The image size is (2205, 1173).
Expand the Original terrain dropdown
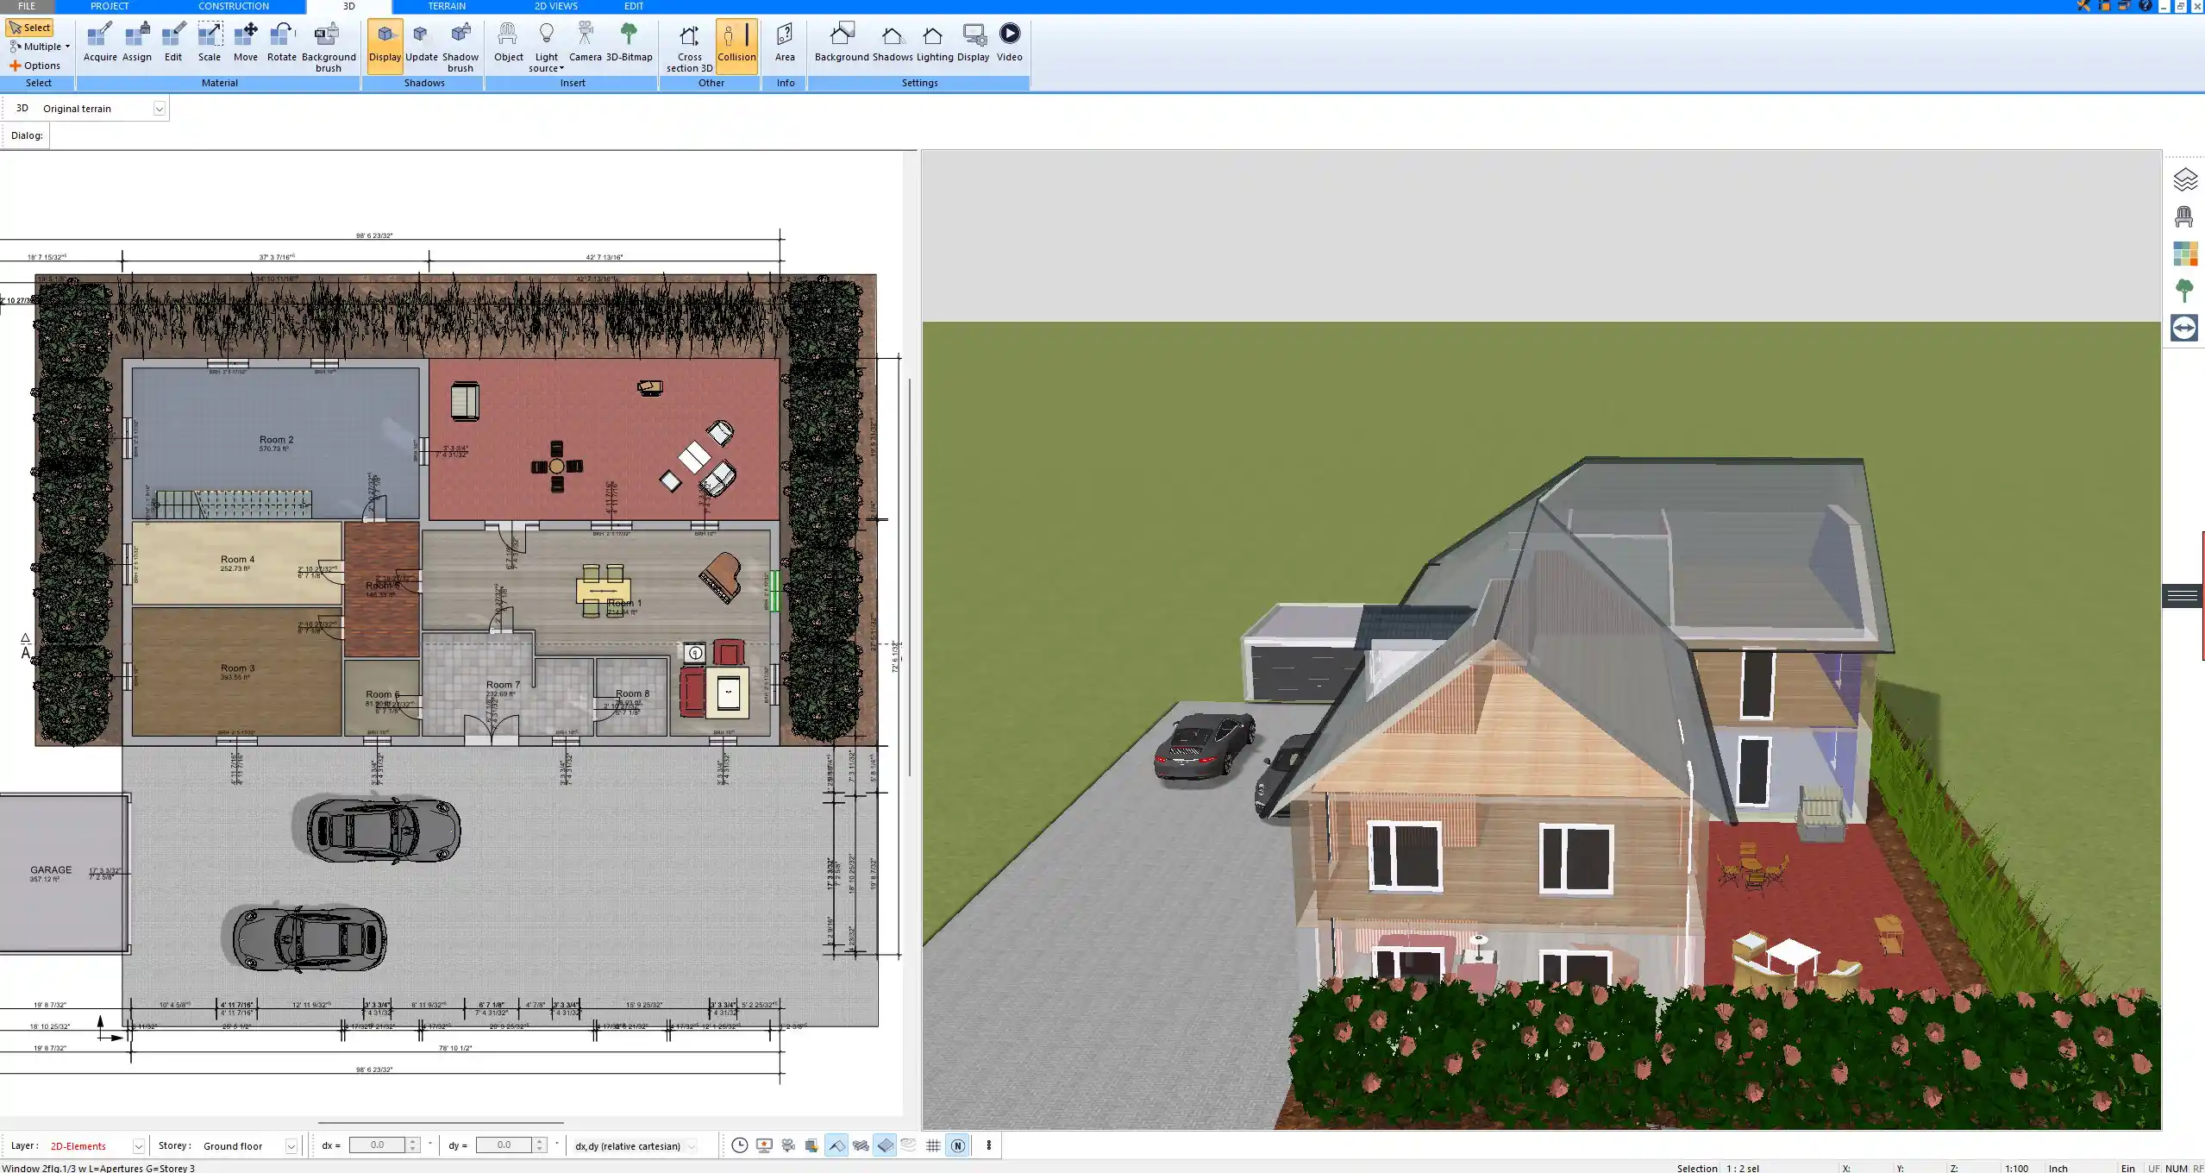click(x=159, y=109)
